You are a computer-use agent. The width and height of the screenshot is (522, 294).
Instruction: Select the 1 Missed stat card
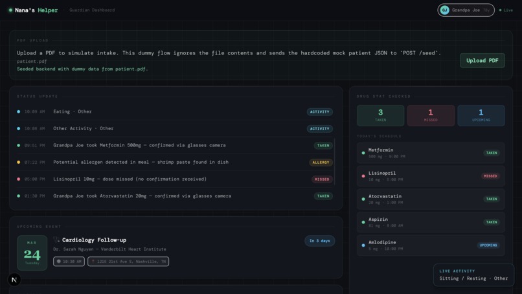[431, 115]
